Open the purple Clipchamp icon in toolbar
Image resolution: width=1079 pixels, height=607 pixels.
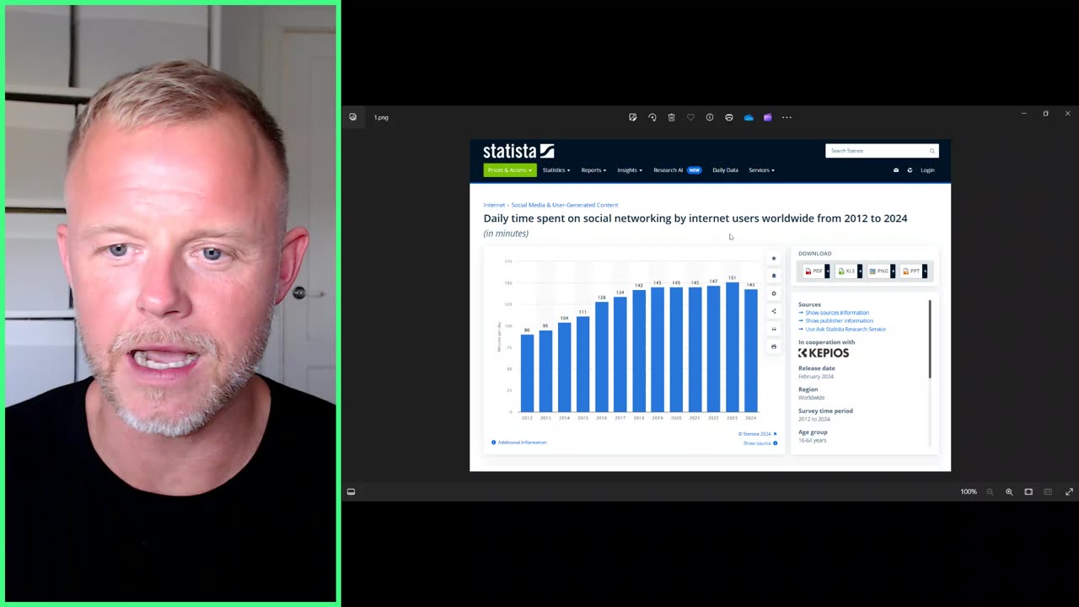(767, 117)
